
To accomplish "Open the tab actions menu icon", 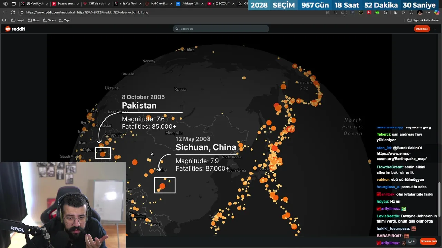I will click(14, 4).
